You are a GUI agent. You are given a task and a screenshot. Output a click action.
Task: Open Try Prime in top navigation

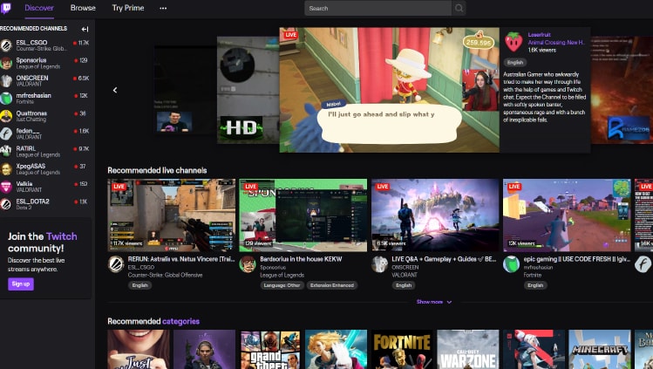tap(128, 8)
